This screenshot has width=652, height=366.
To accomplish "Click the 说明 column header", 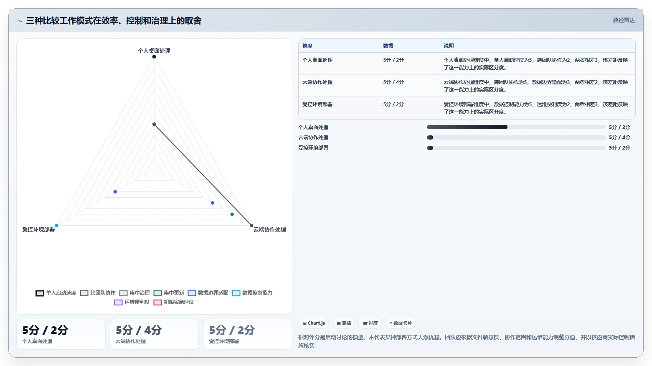I will (x=449, y=46).
